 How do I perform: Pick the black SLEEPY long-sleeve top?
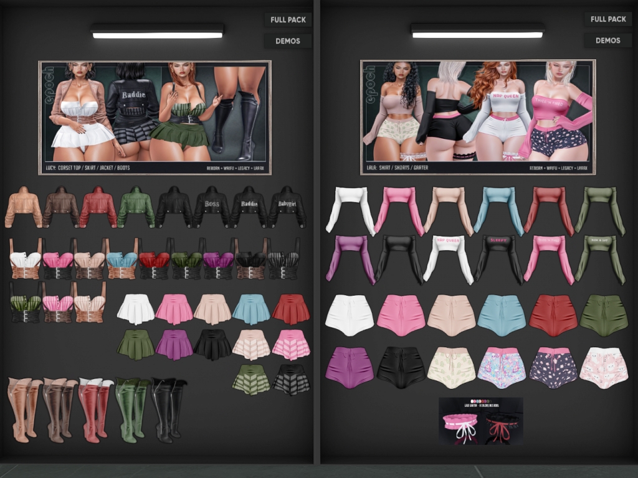(x=498, y=258)
